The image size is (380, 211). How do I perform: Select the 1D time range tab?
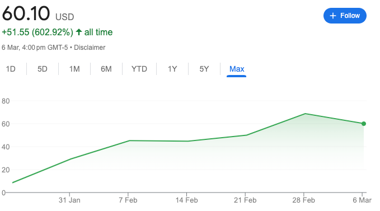coord(11,69)
